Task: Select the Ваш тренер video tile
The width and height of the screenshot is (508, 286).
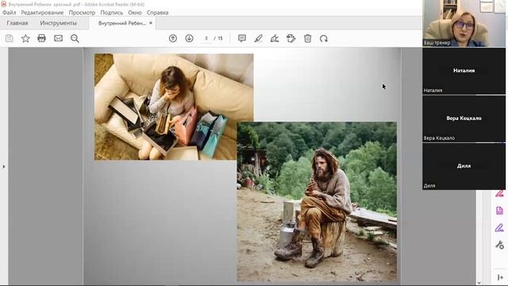Action: [x=464, y=23]
